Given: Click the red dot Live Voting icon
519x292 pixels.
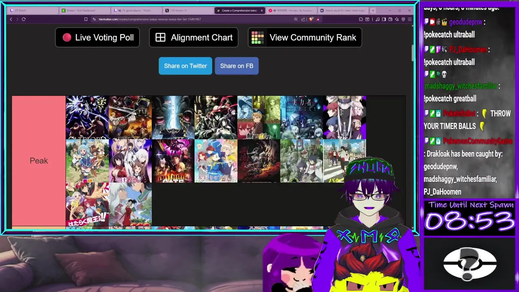Looking at the screenshot, I should (x=67, y=37).
